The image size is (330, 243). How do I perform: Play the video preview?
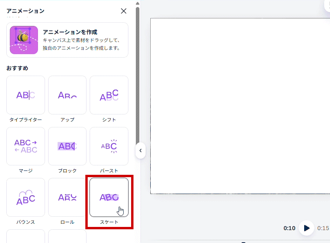(307, 228)
